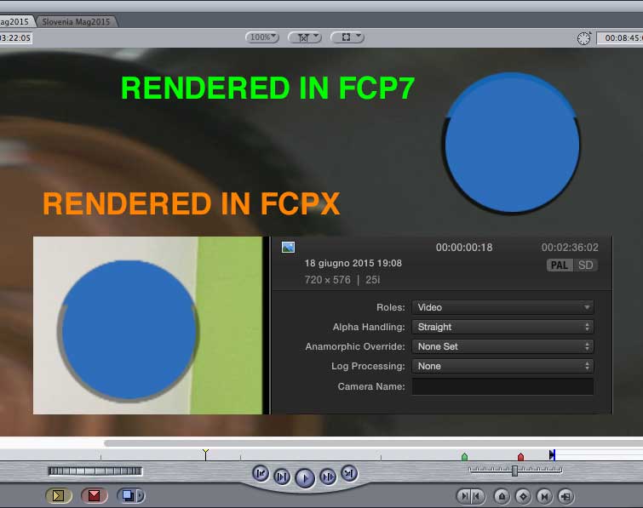Click the Mark Clip button
This screenshot has height=508, width=643.
pos(544,497)
